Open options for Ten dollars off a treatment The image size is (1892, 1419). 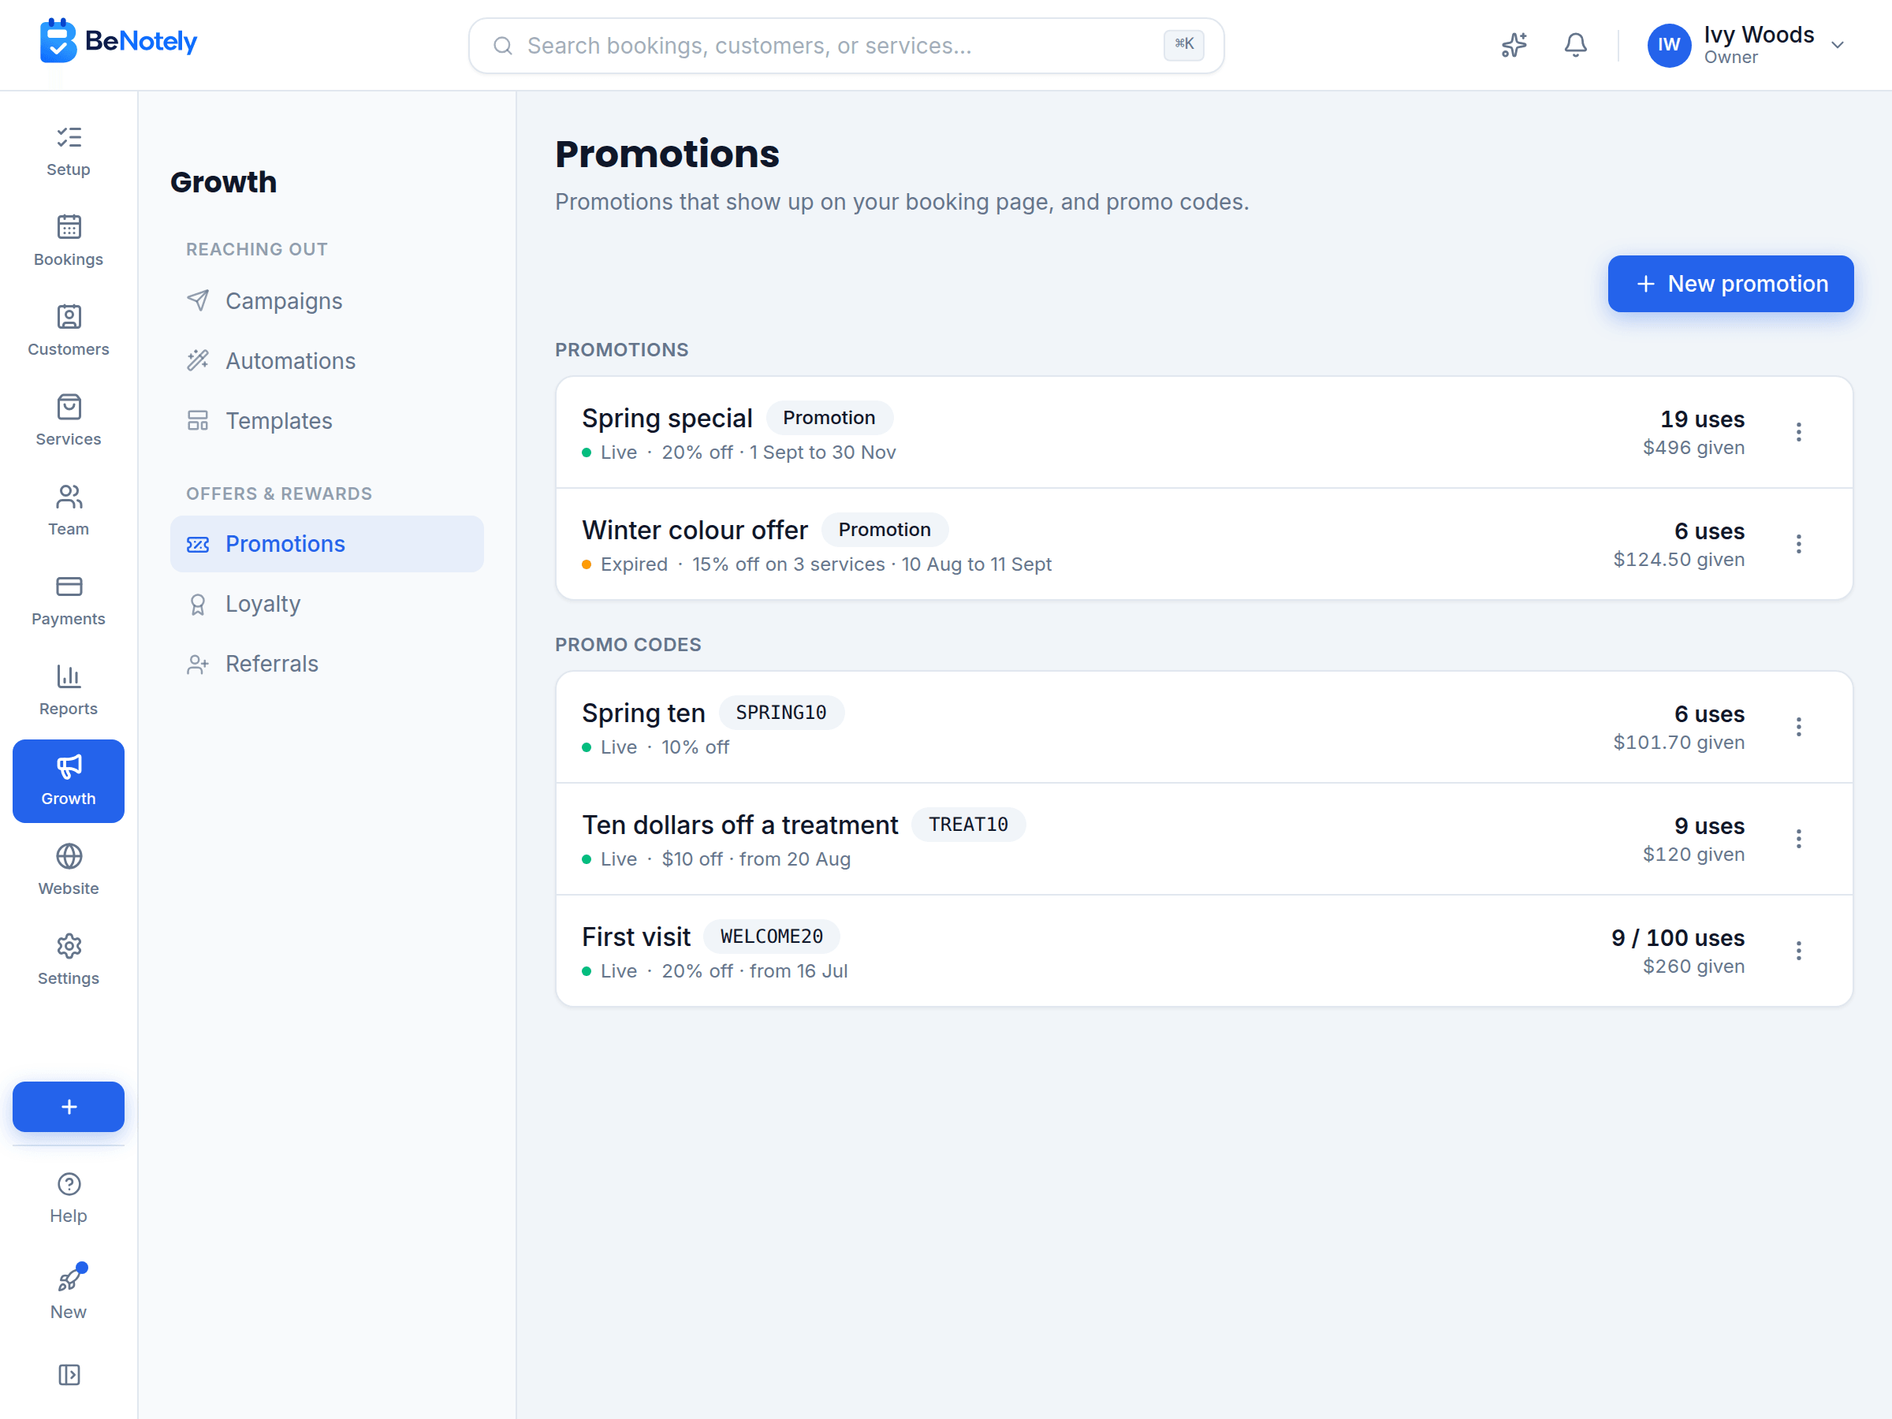coord(1799,839)
